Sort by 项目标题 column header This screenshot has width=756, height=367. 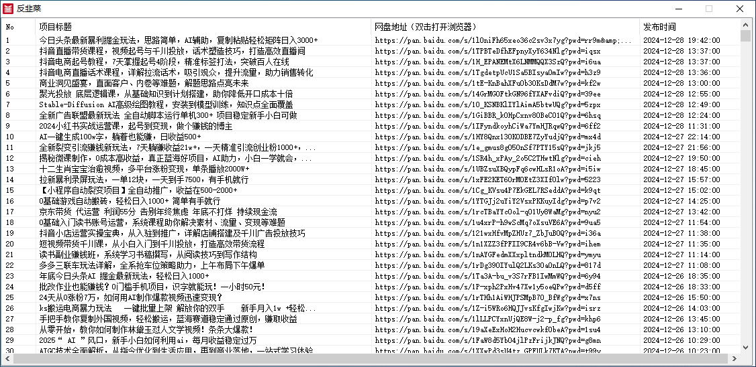click(x=203, y=27)
